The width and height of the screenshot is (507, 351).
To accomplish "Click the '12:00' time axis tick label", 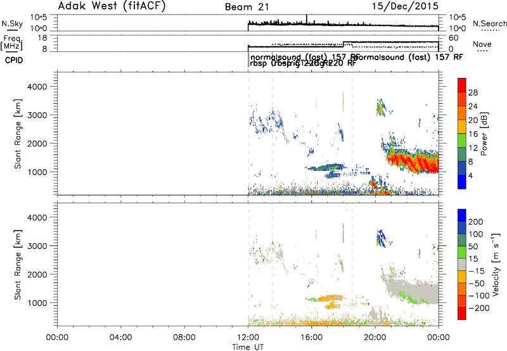I will 248,338.
